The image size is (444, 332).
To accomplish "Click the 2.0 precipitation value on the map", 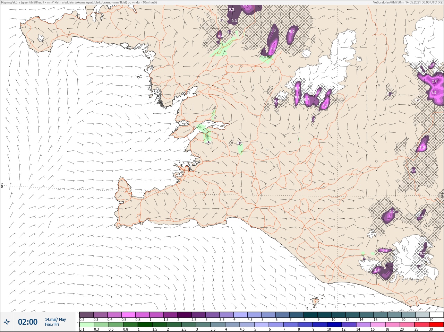I will pos(434,81).
